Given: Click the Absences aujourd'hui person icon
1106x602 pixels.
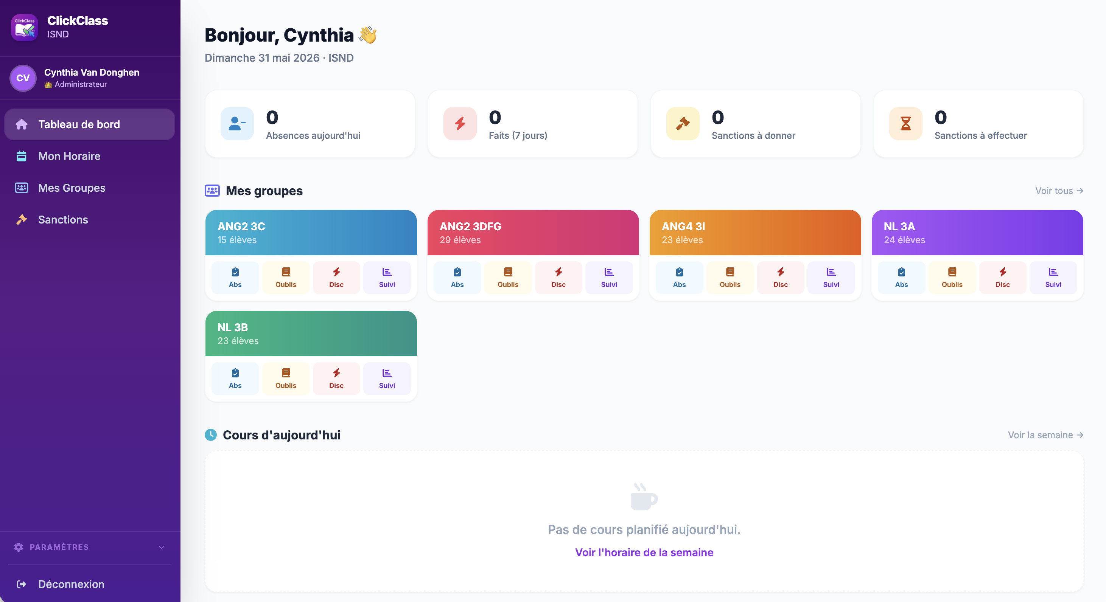Looking at the screenshot, I should pos(237,124).
